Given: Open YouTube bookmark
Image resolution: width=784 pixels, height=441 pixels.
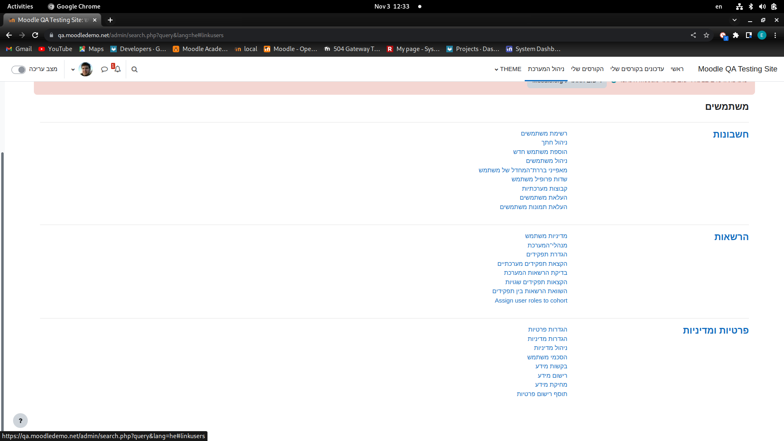Looking at the screenshot, I should coord(55,49).
